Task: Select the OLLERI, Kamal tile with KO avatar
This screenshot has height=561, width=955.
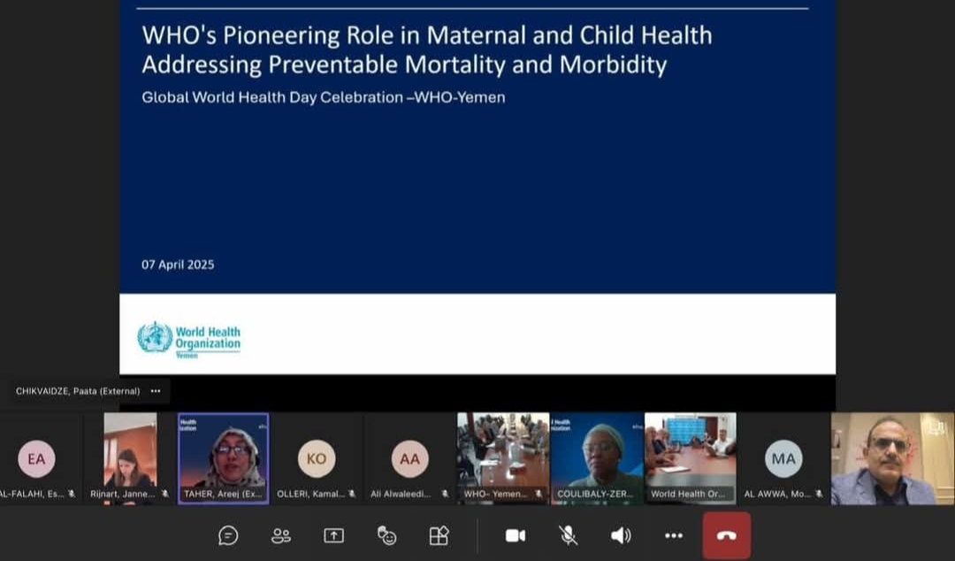Action: pos(317,458)
